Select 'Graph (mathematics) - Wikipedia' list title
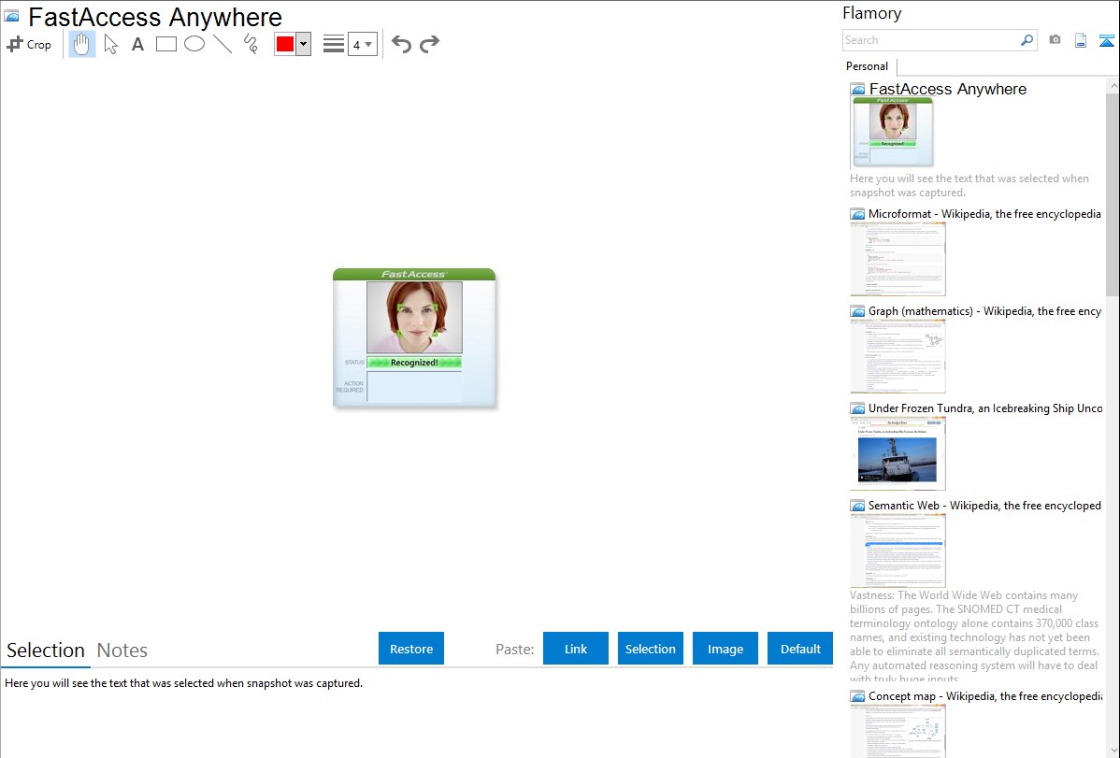Image resolution: width=1120 pixels, height=758 pixels. 984,311
